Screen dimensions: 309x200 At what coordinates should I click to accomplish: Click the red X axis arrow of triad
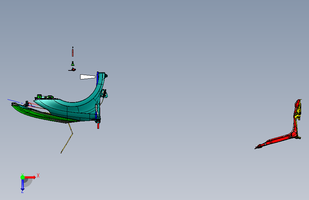(x=30, y=177)
